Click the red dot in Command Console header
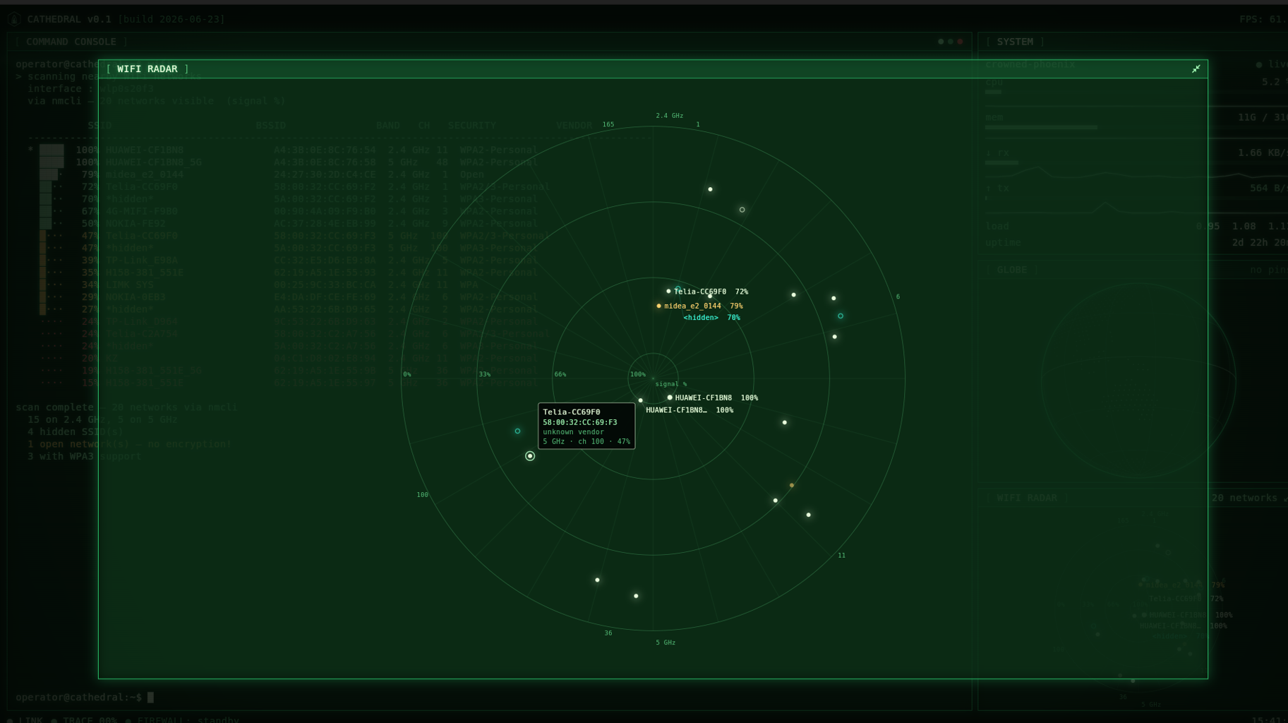The image size is (1288, 723). [960, 42]
